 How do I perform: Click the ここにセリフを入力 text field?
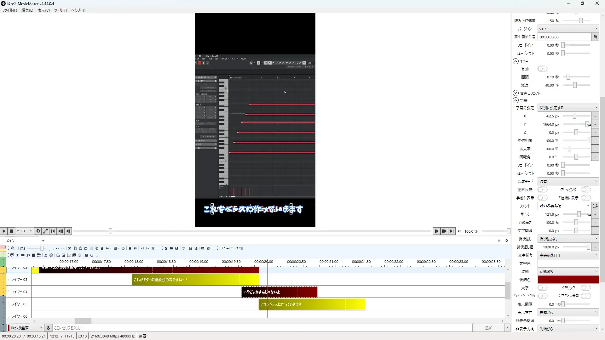click(x=262, y=328)
